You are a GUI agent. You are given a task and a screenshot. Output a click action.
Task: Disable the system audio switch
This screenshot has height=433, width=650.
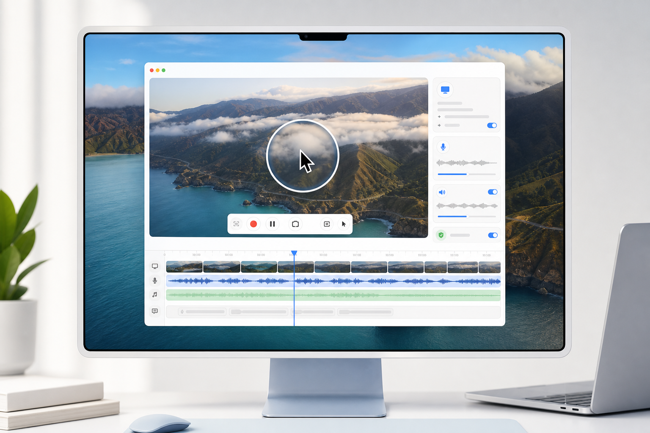[x=493, y=192]
